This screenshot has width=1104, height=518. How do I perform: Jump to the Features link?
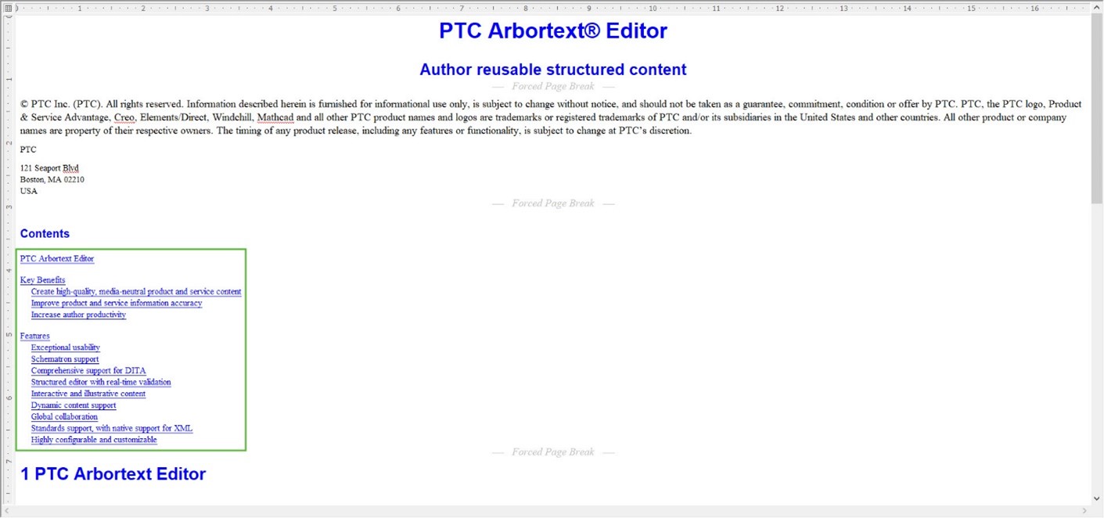(x=34, y=336)
